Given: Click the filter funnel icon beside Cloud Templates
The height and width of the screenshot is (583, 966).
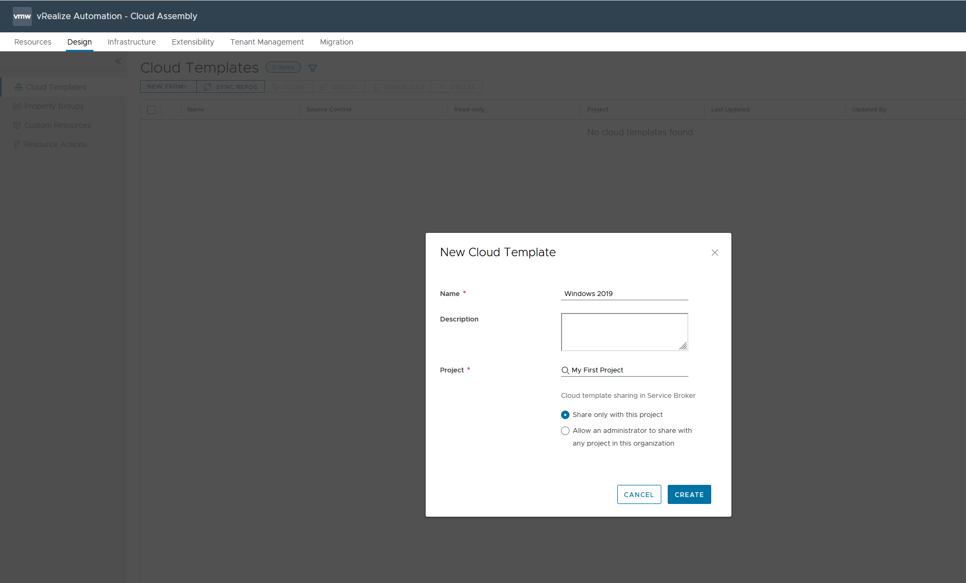Looking at the screenshot, I should pyautogui.click(x=313, y=68).
